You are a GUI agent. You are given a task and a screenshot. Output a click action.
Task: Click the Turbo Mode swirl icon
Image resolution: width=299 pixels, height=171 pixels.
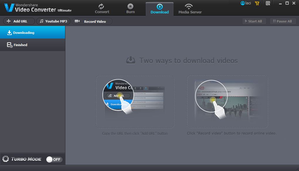[6, 159]
